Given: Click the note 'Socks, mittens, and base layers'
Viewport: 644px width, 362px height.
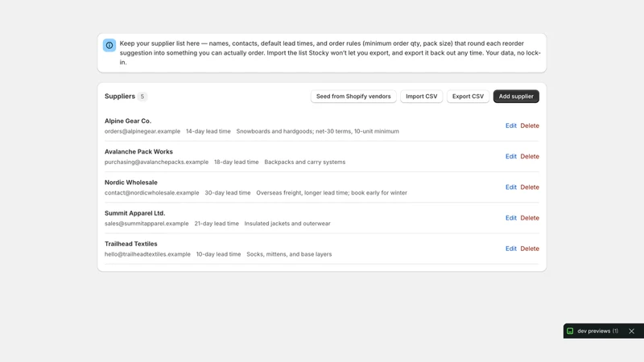Looking at the screenshot, I should [289, 254].
